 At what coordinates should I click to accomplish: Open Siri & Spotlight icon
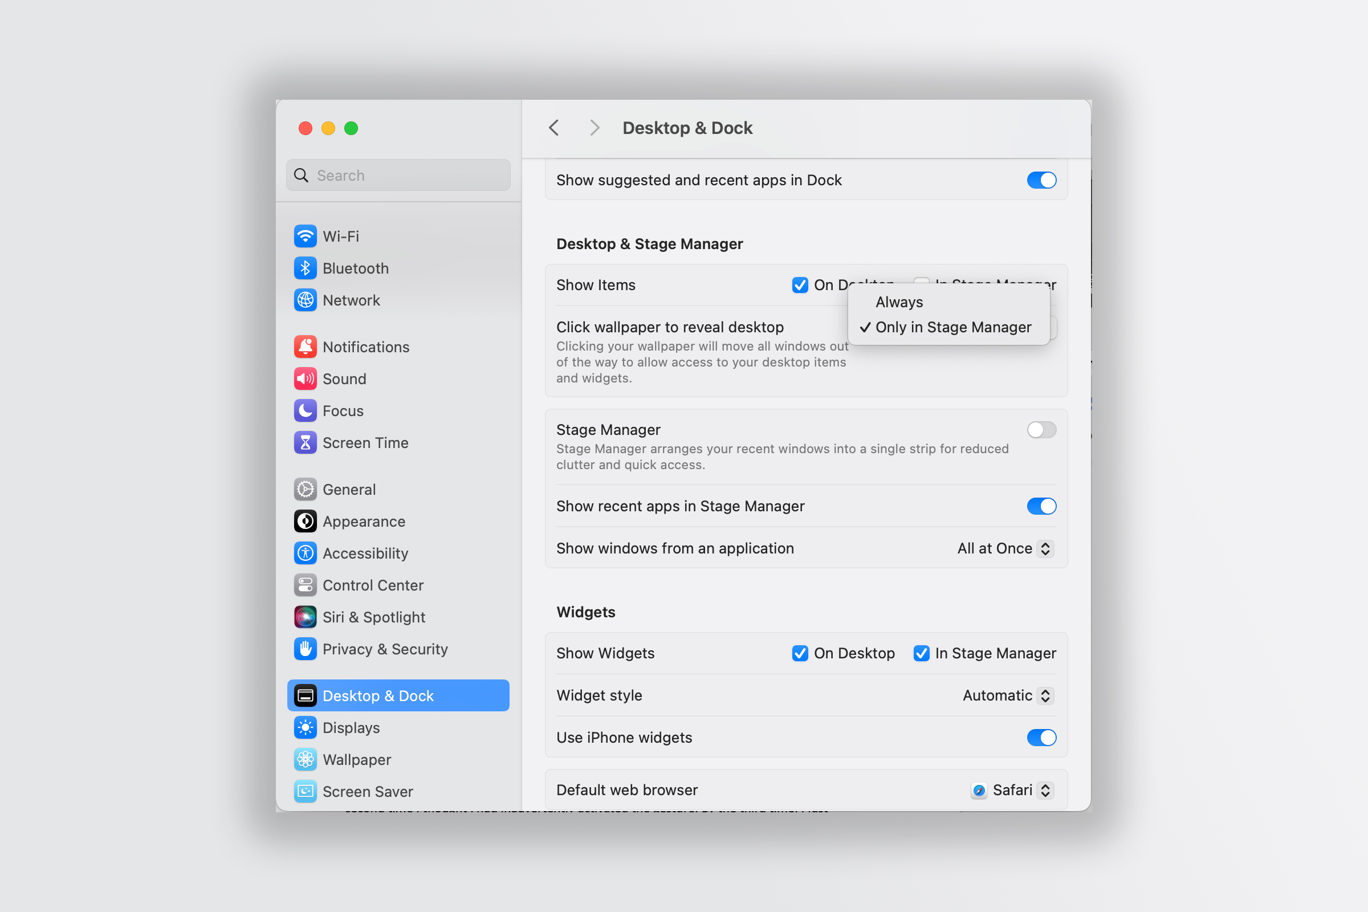(x=305, y=617)
